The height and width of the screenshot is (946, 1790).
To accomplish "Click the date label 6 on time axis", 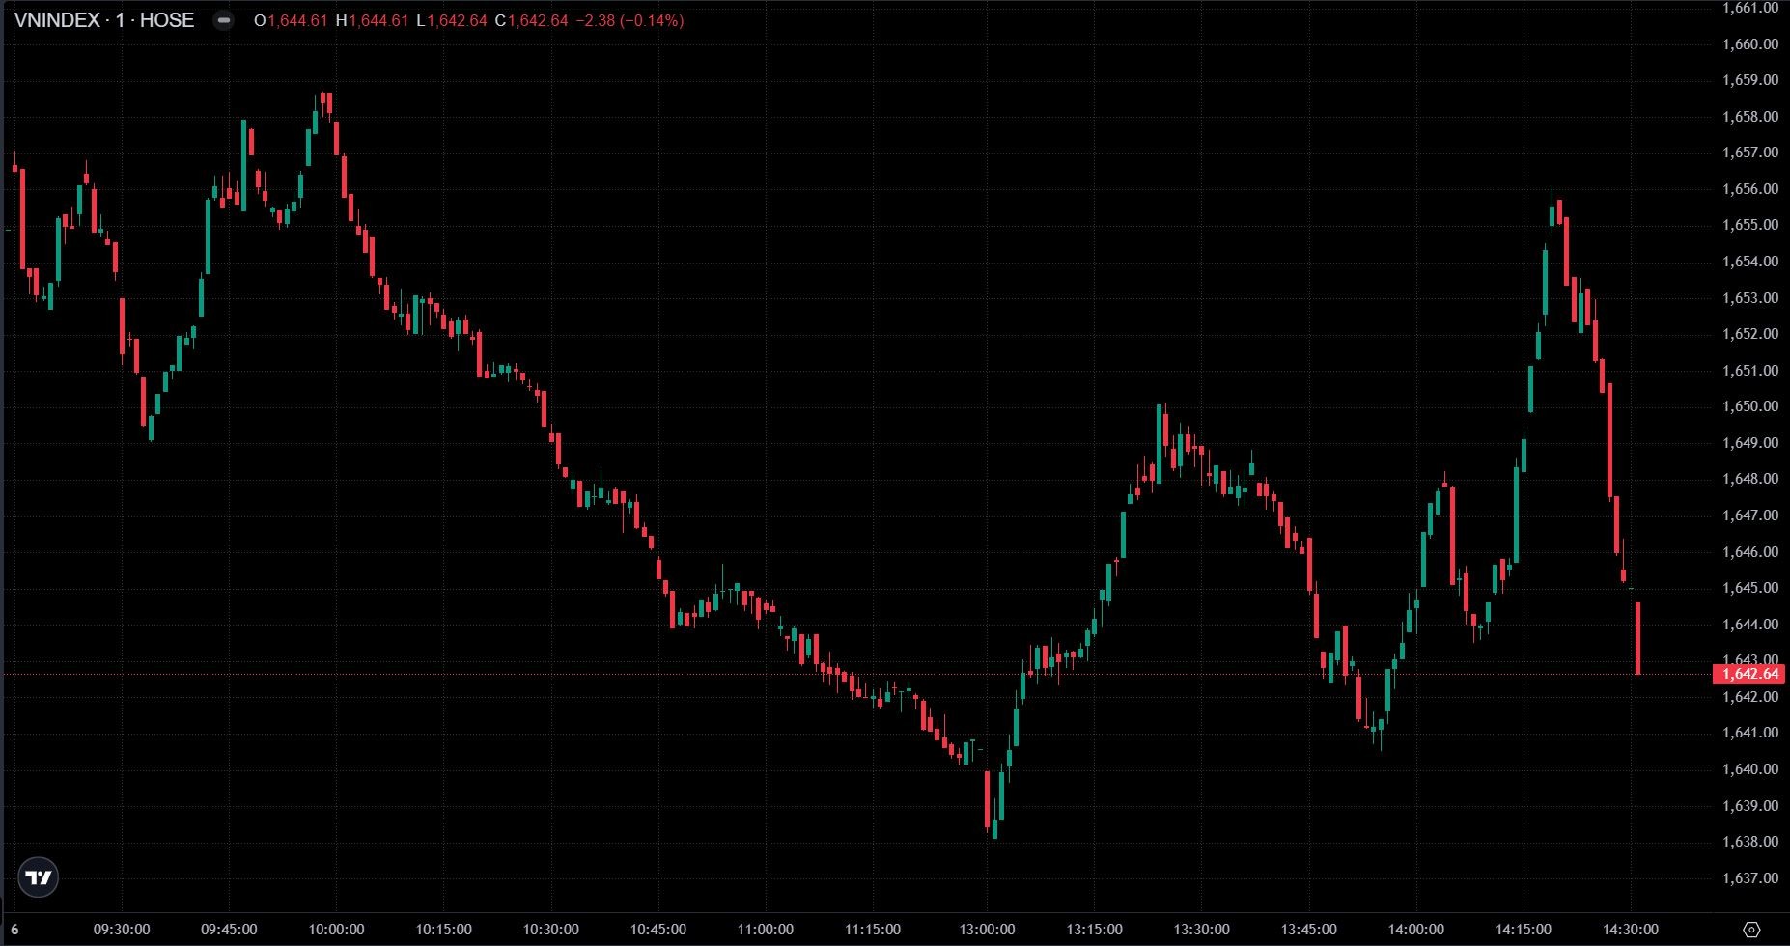I will pos(14,930).
